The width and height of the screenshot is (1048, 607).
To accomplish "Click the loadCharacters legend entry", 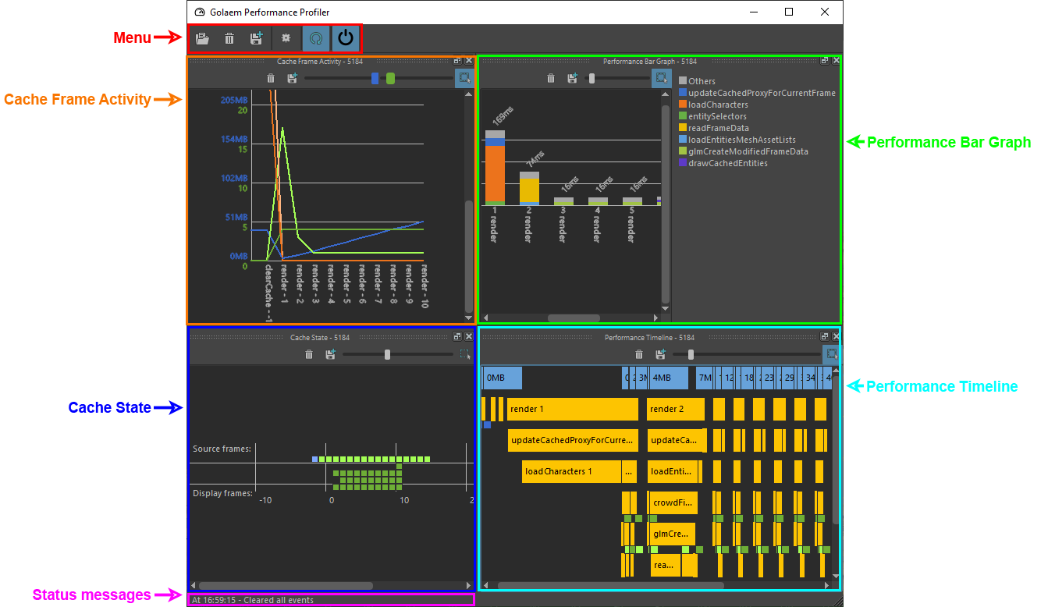I will (x=713, y=105).
